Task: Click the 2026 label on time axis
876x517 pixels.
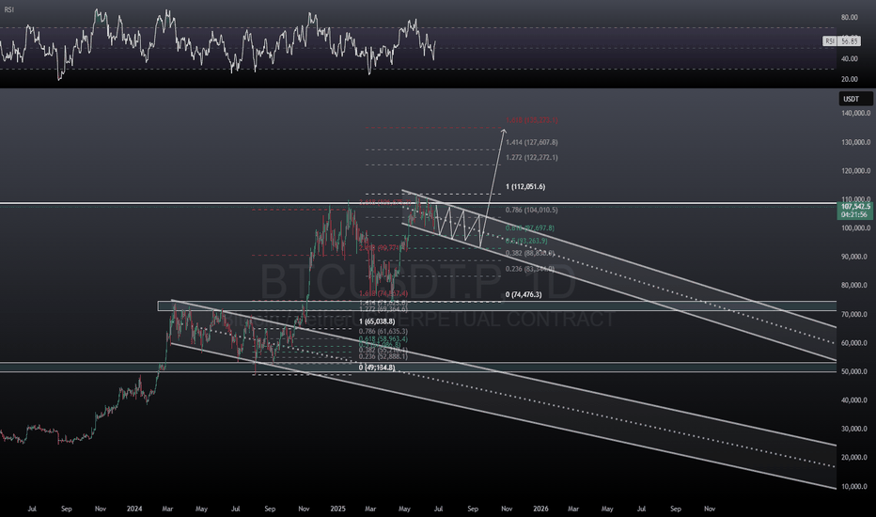Action: 540,509
